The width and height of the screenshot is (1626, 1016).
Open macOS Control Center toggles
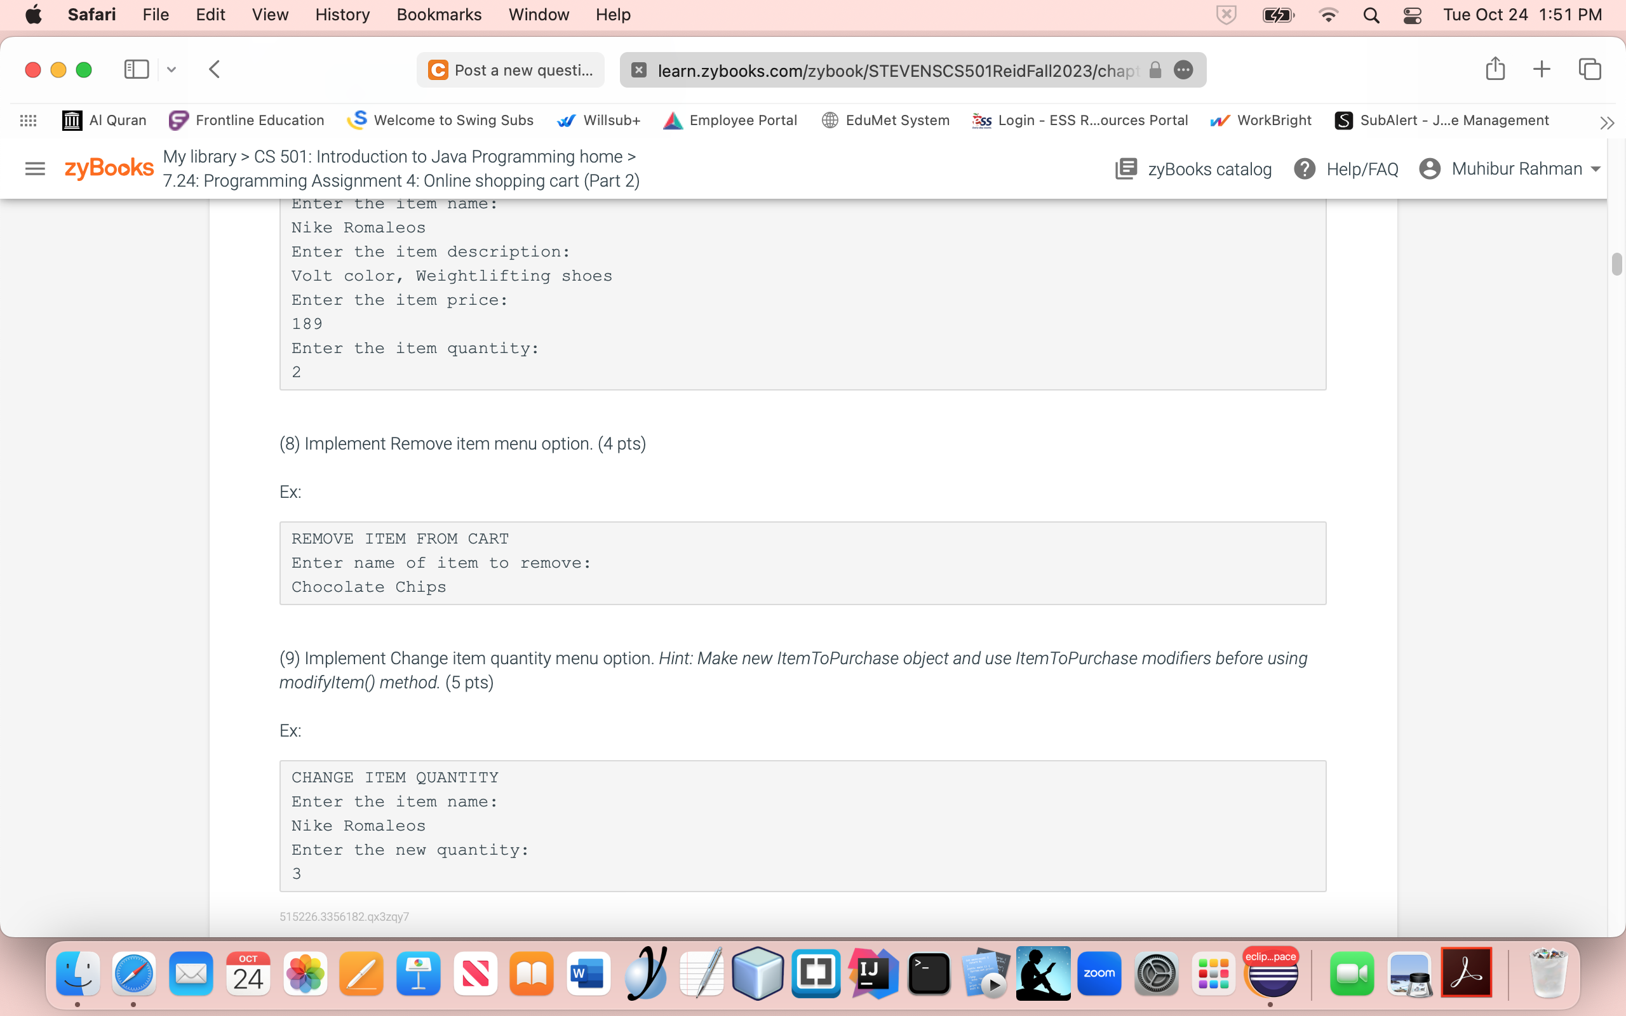click(1413, 15)
